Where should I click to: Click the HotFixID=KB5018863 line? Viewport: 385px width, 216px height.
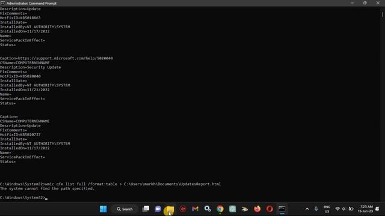(20, 18)
